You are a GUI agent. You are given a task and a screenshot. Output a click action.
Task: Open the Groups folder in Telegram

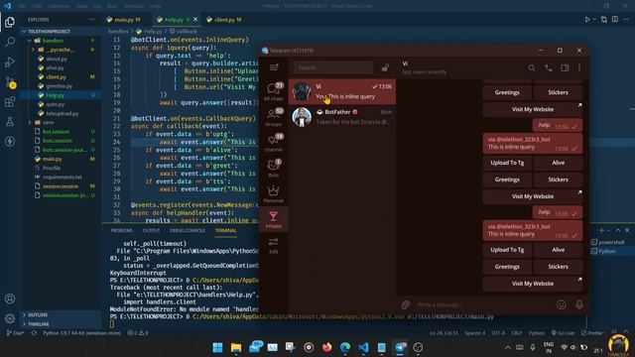pyautogui.click(x=274, y=117)
